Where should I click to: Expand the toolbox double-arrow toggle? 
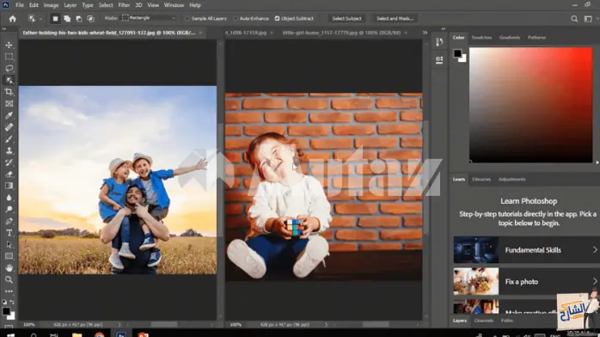click(4, 29)
